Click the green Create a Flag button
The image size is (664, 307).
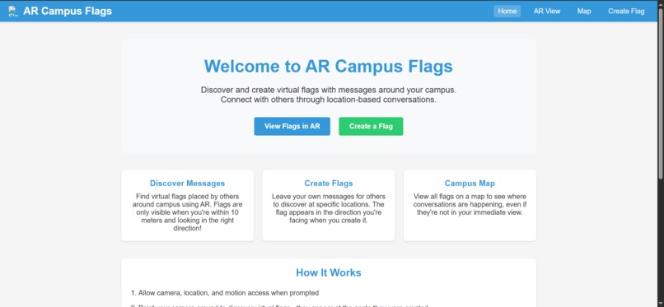pyautogui.click(x=371, y=126)
